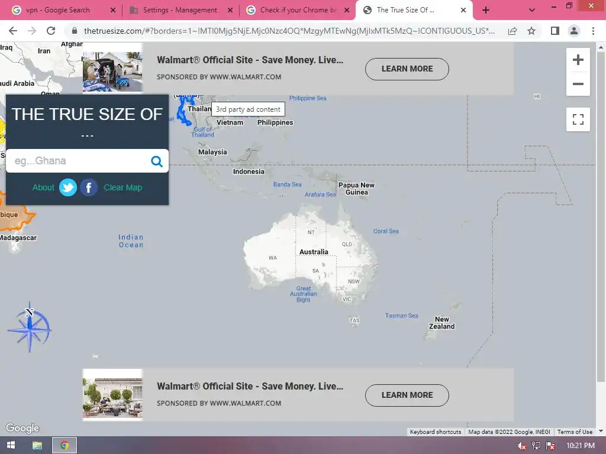606x454 pixels.
Task: Click the page vertical scrollbar
Action: (x=601, y=216)
